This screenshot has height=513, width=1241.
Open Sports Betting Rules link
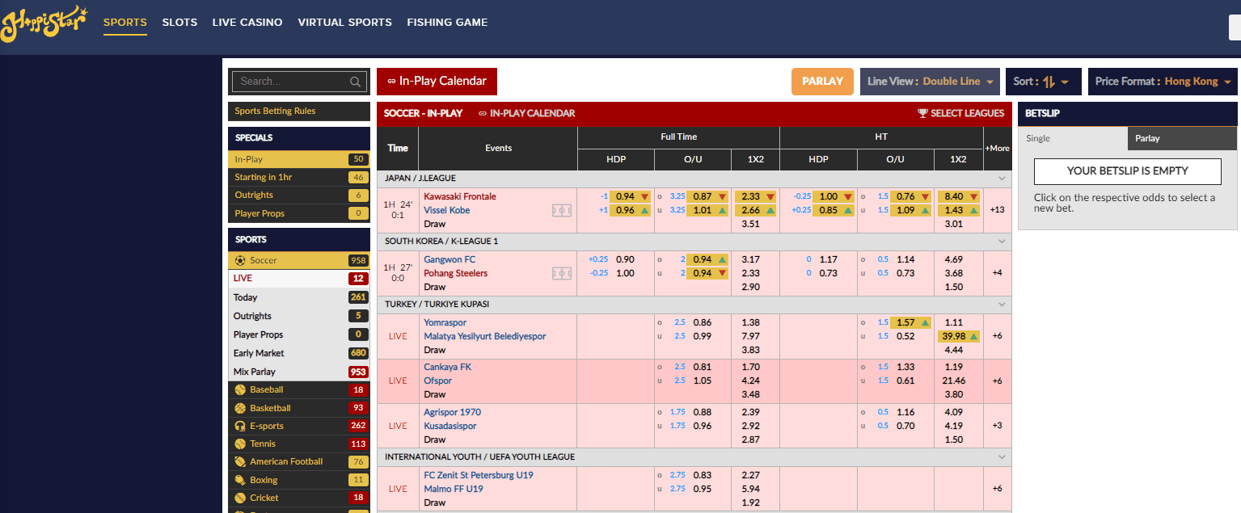[275, 111]
